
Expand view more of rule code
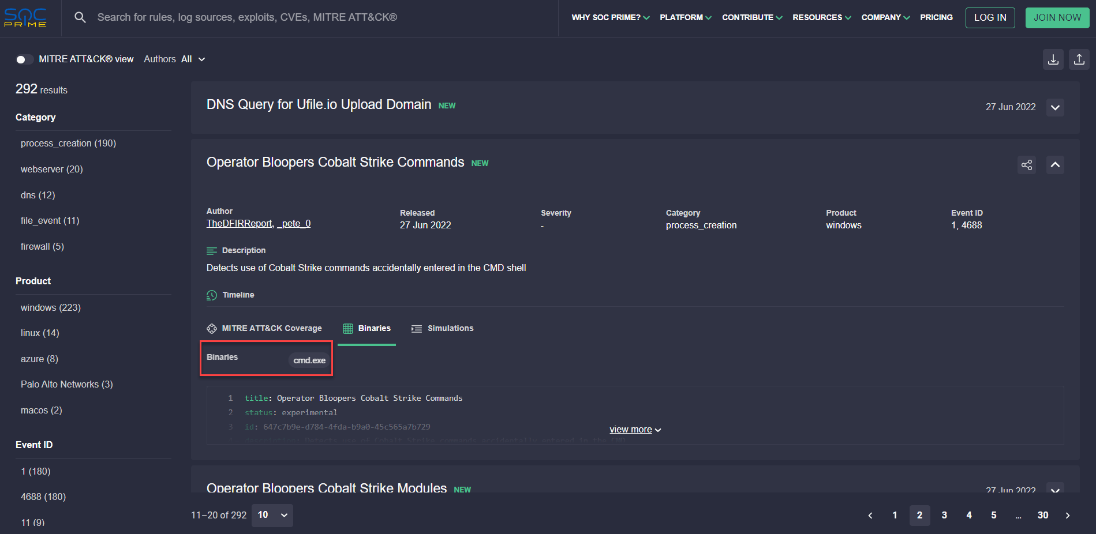[x=635, y=430]
